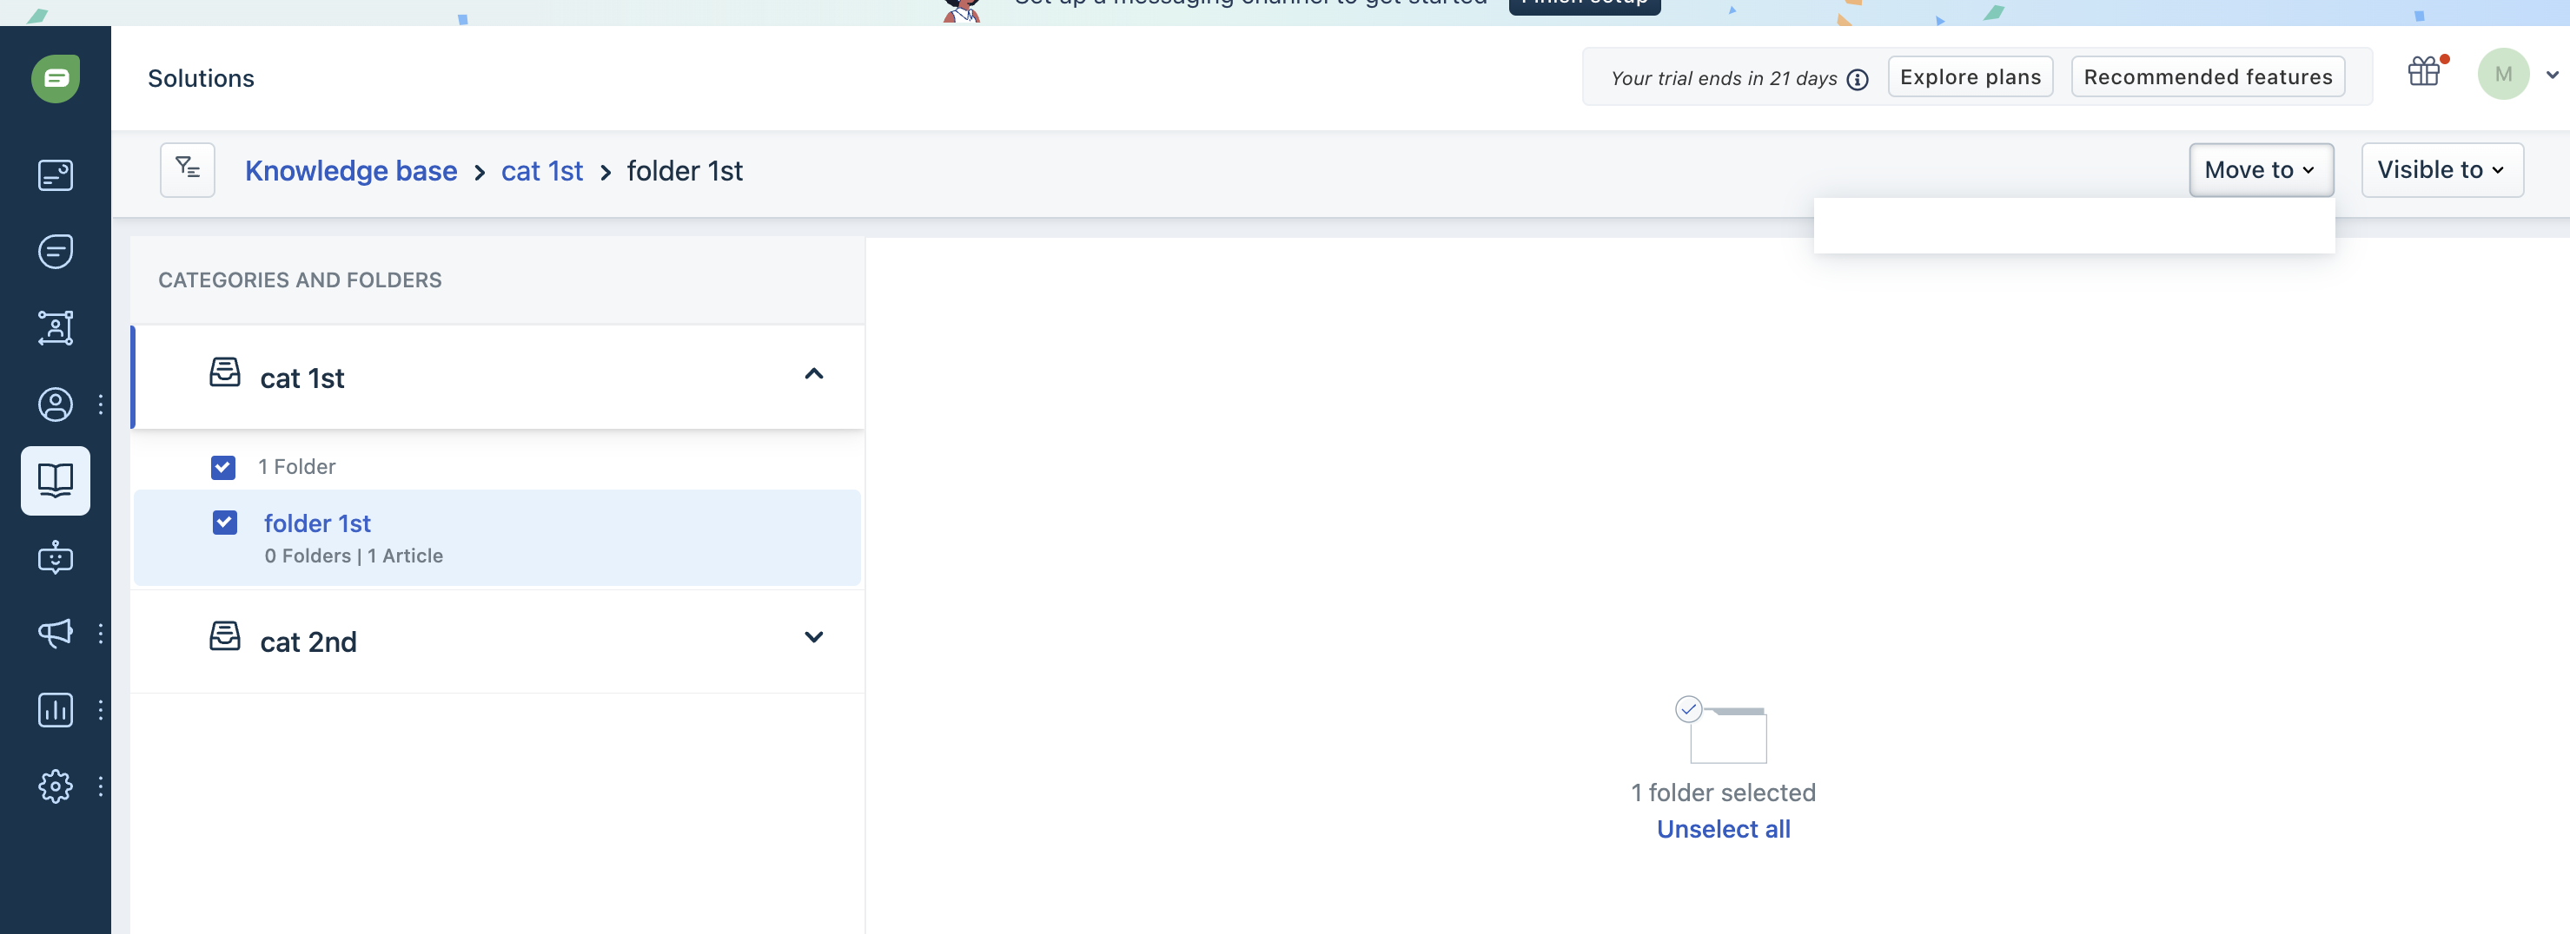Open the Analytics bar chart icon
This screenshot has width=2570, height=934.
tap(56, 710)
